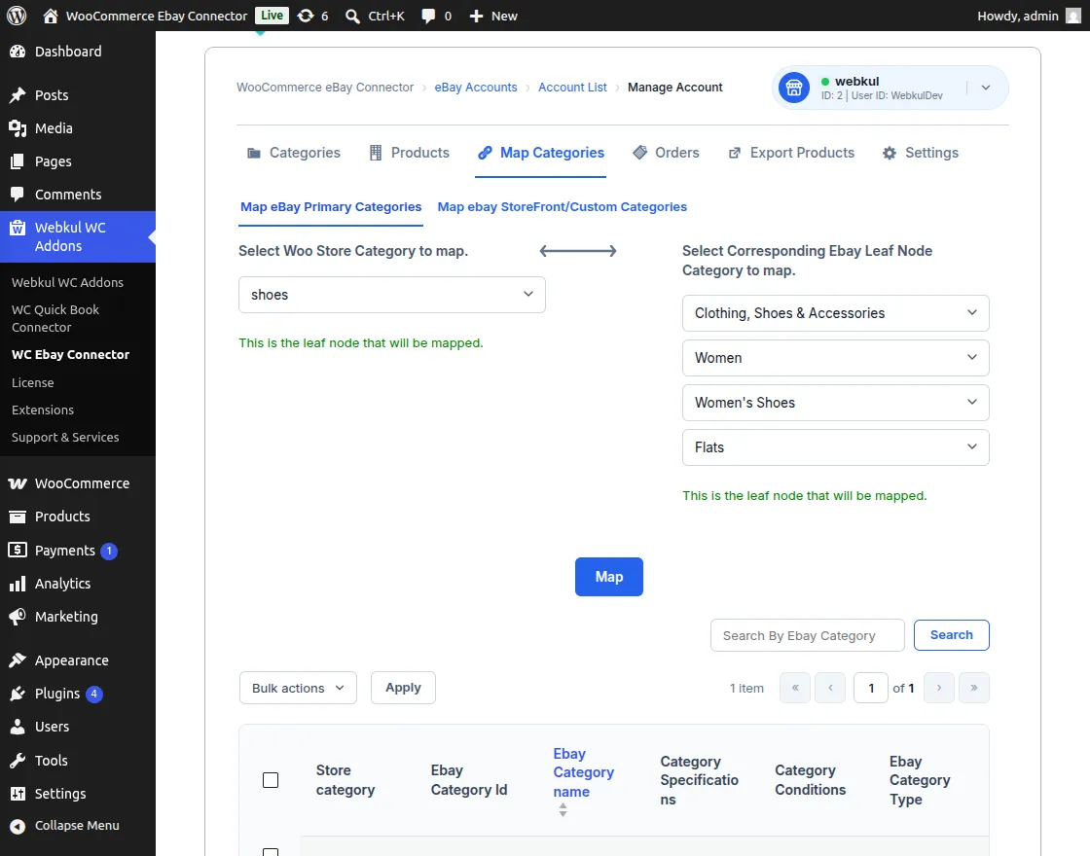This screenshot has width=1090, height=856.
Task: Select Map eBay Primary Categories subtab
Action: 331,207
